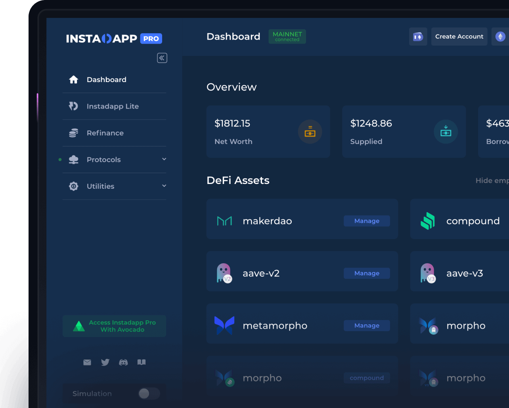Collapse the sidebar with the double-chevron icon
Image resolution: width=509 pixels, height=408 pixels.
click(x=162, y=58)
